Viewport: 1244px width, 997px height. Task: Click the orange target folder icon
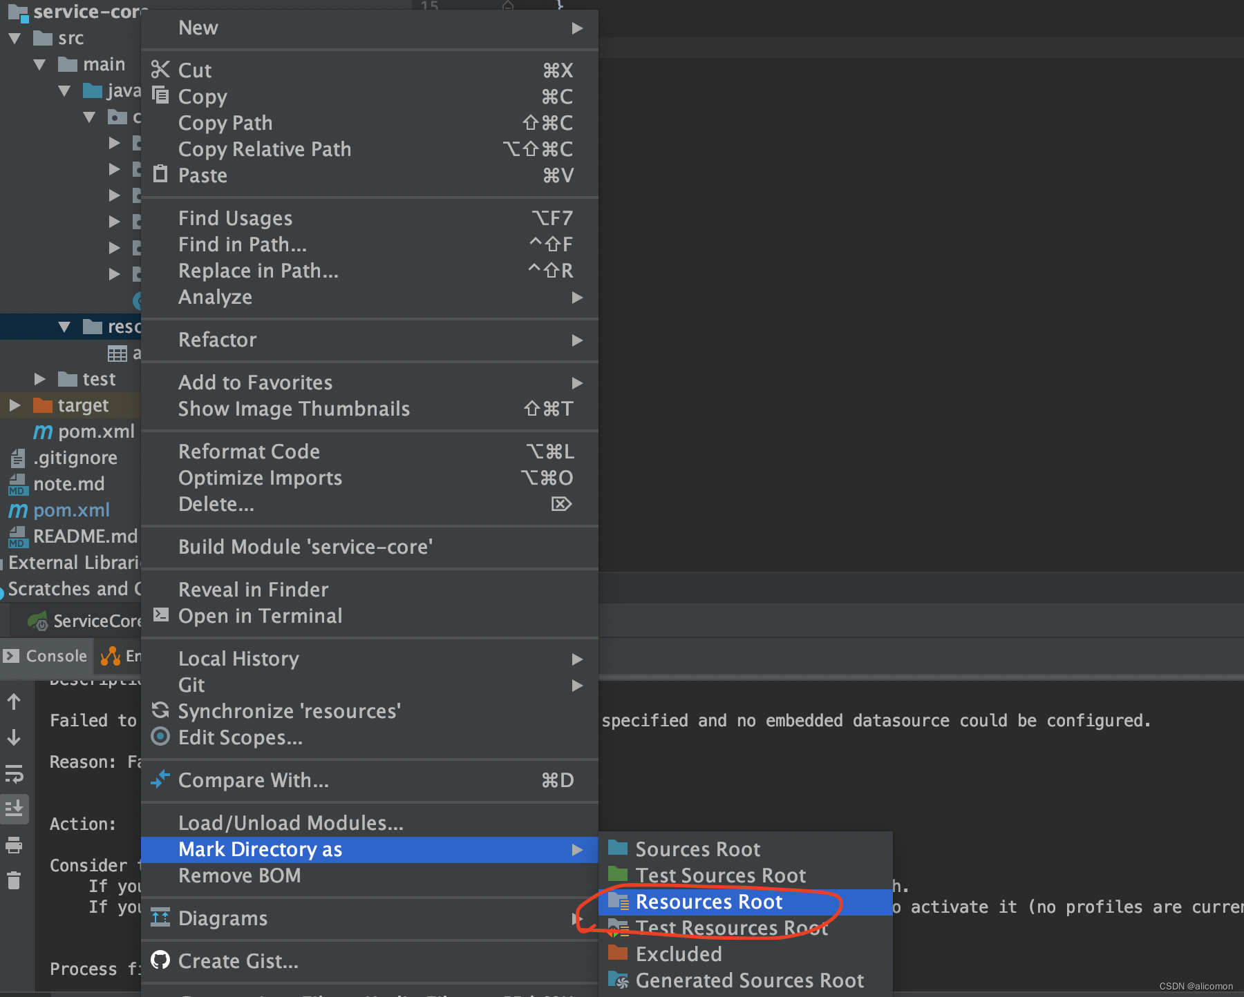coord(43,405)
